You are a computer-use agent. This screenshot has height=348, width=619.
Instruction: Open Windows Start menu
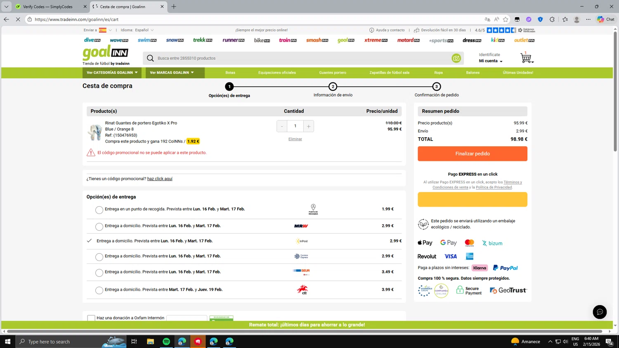coord(7,341)
